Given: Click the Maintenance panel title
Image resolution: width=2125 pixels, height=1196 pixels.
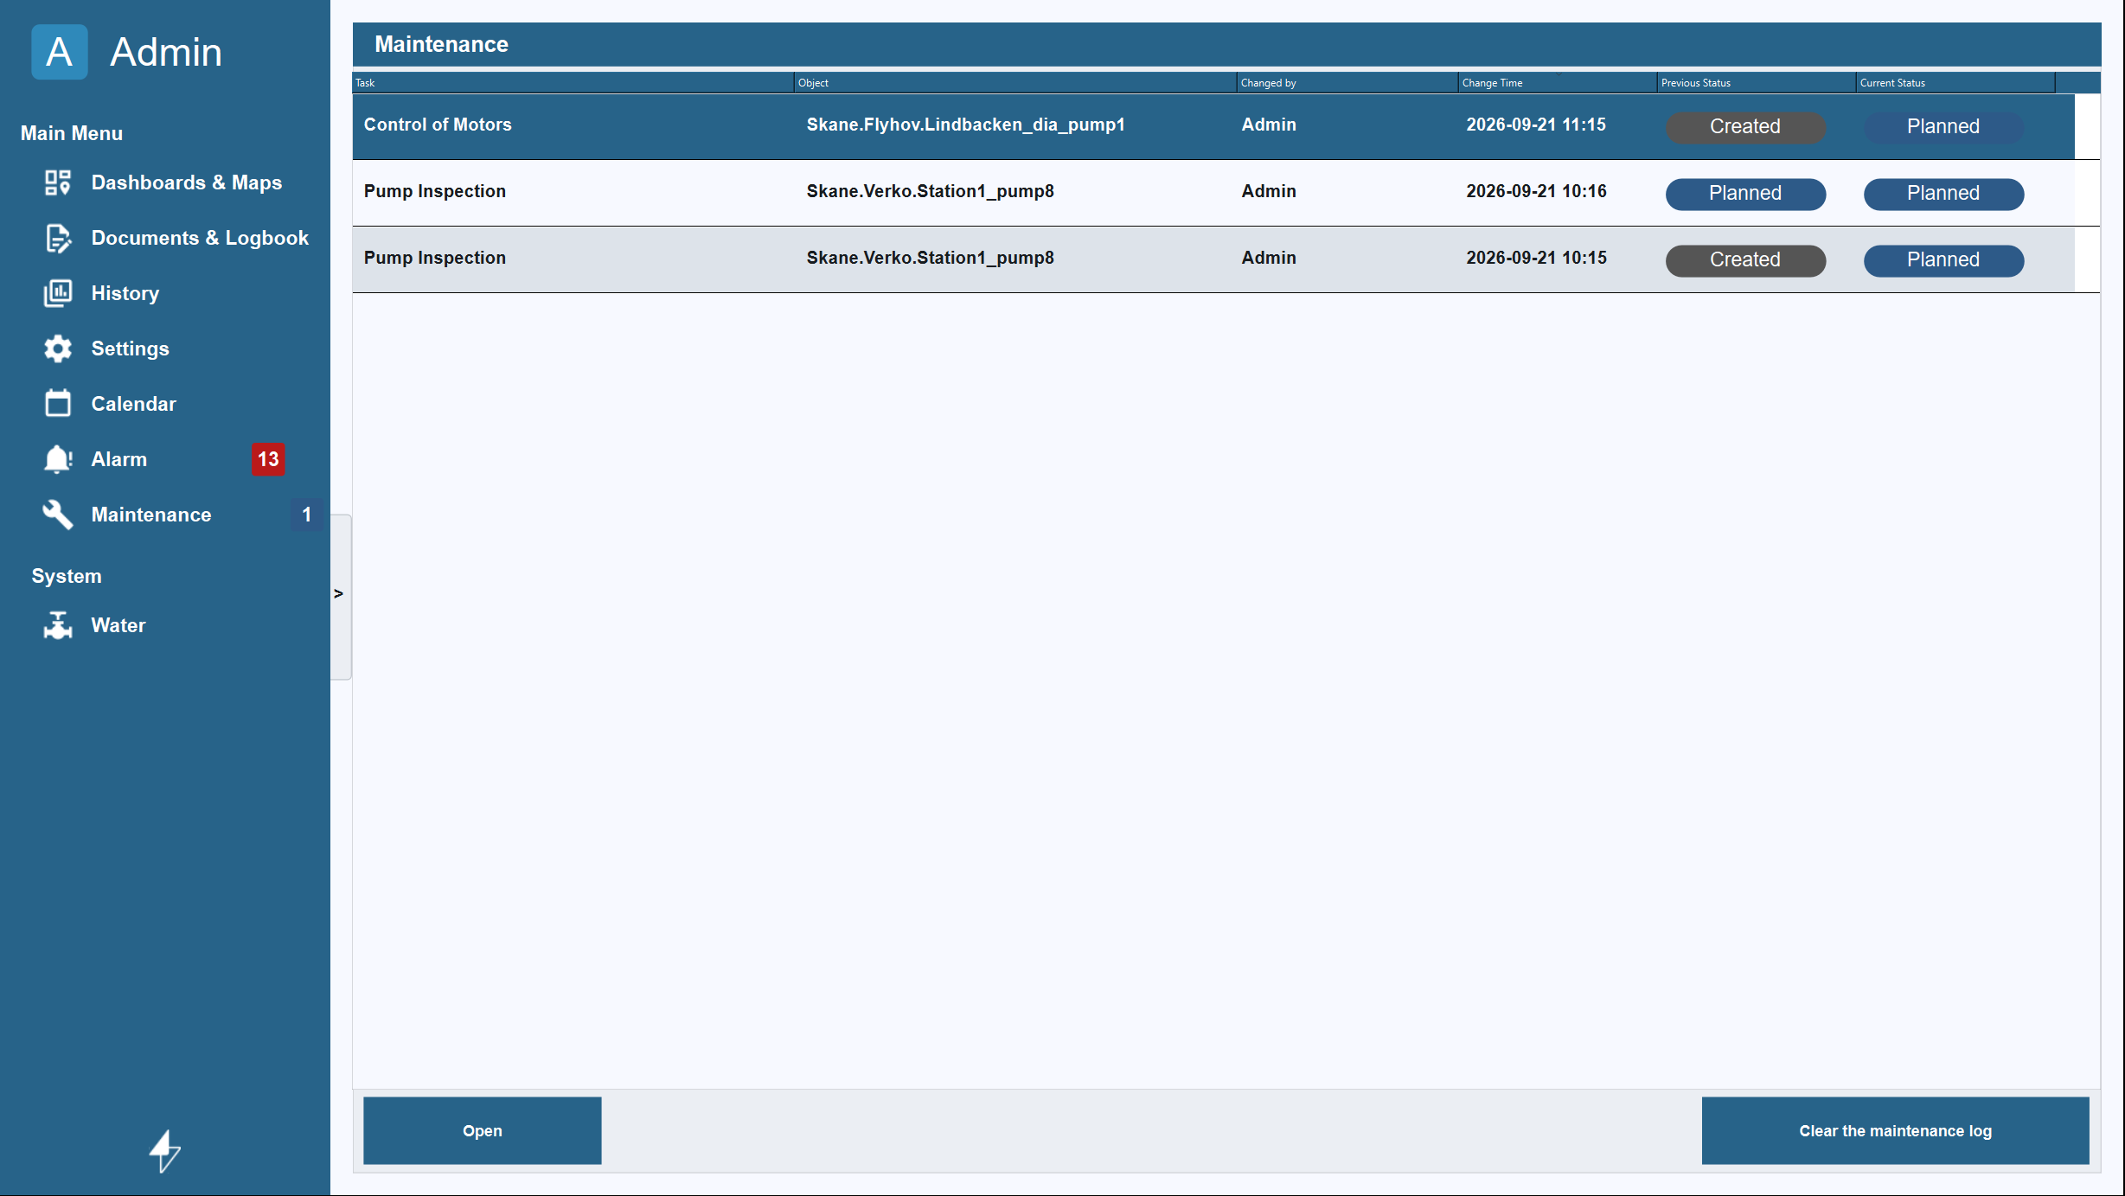Looking at the screenshot, I should click(441, 44).
